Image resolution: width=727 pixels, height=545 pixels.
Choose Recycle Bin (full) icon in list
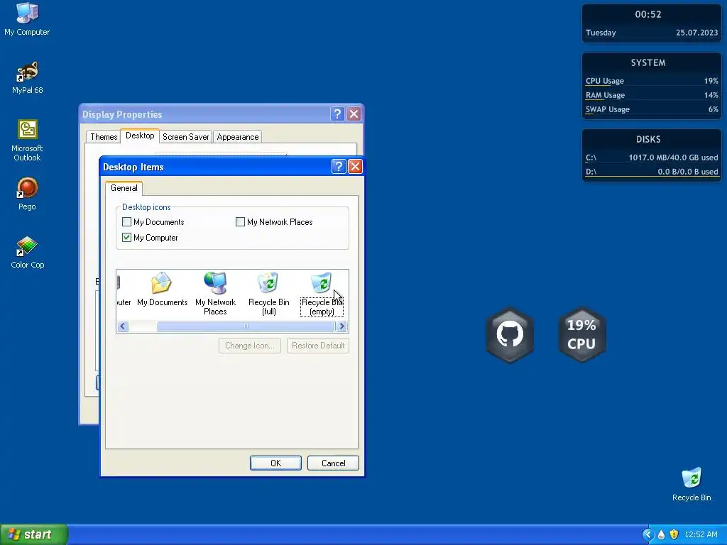point(268,294)
